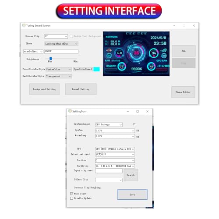This screenshot has height=219, width=219.
Task: Open the WaterPump dropdown
Action: (115, 136)
